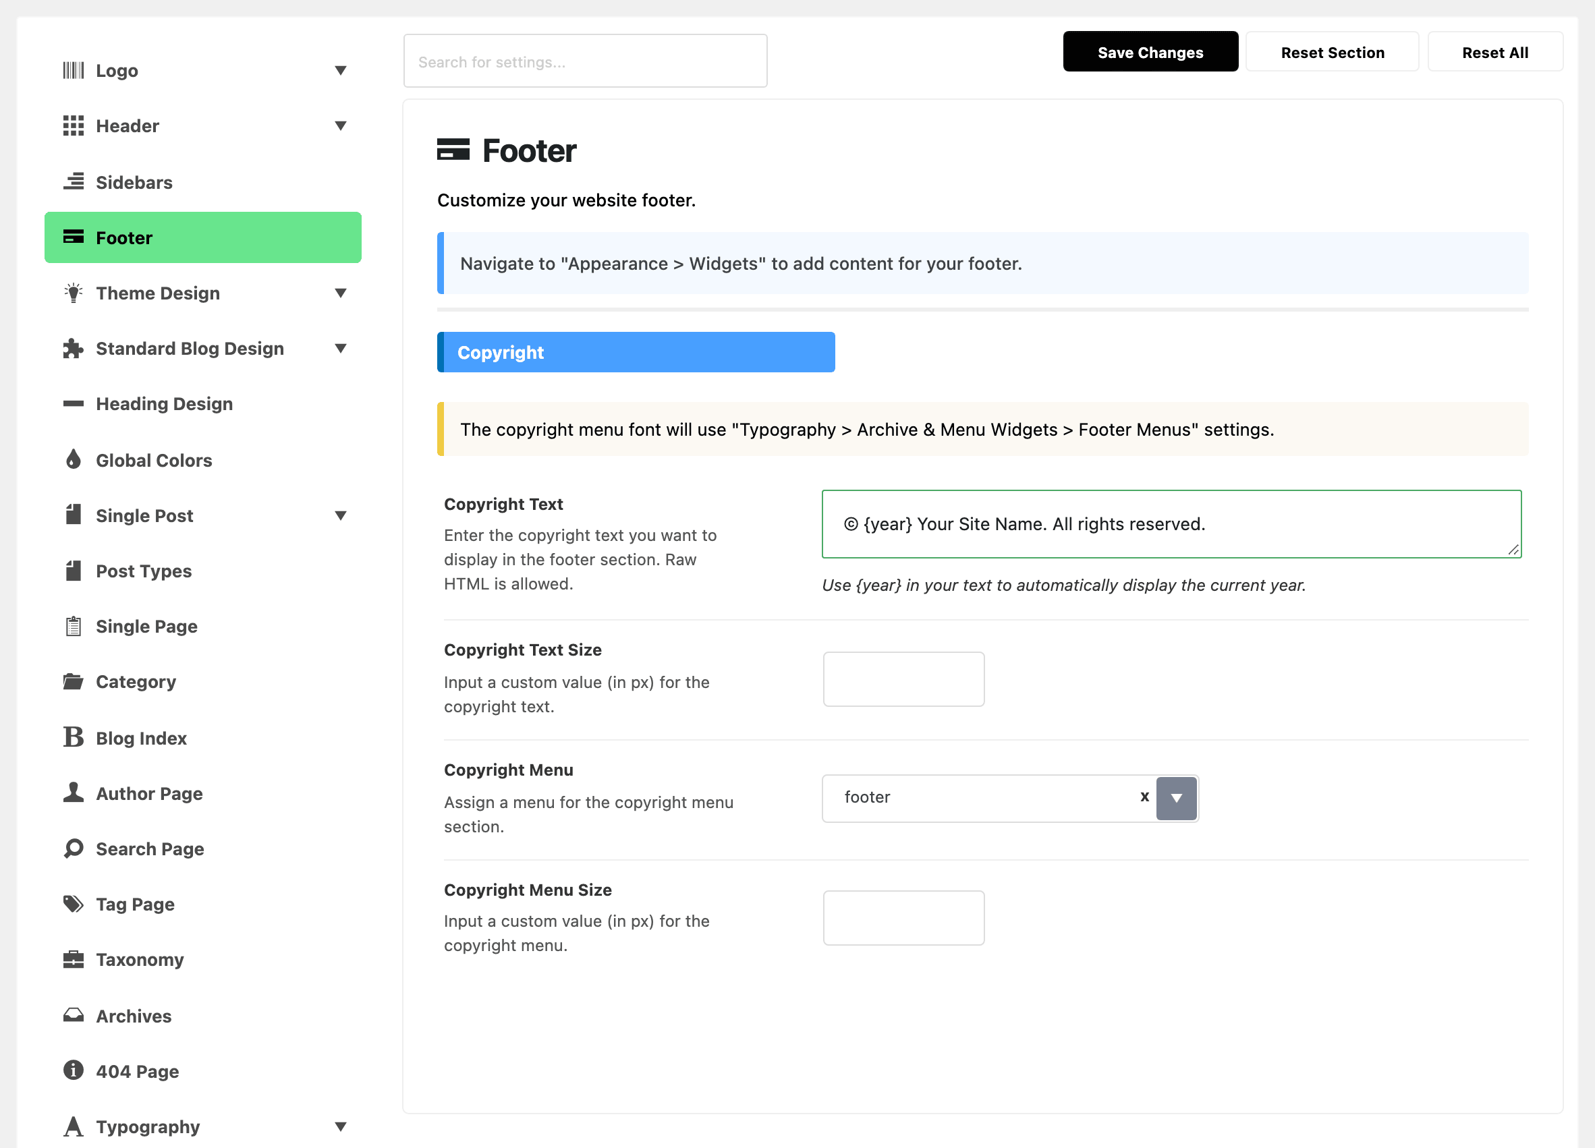Image resolution: width=1595 pixels, height=1148 pixels.
Task: Click the Footer icon in green row
Action: coord(73,237)
